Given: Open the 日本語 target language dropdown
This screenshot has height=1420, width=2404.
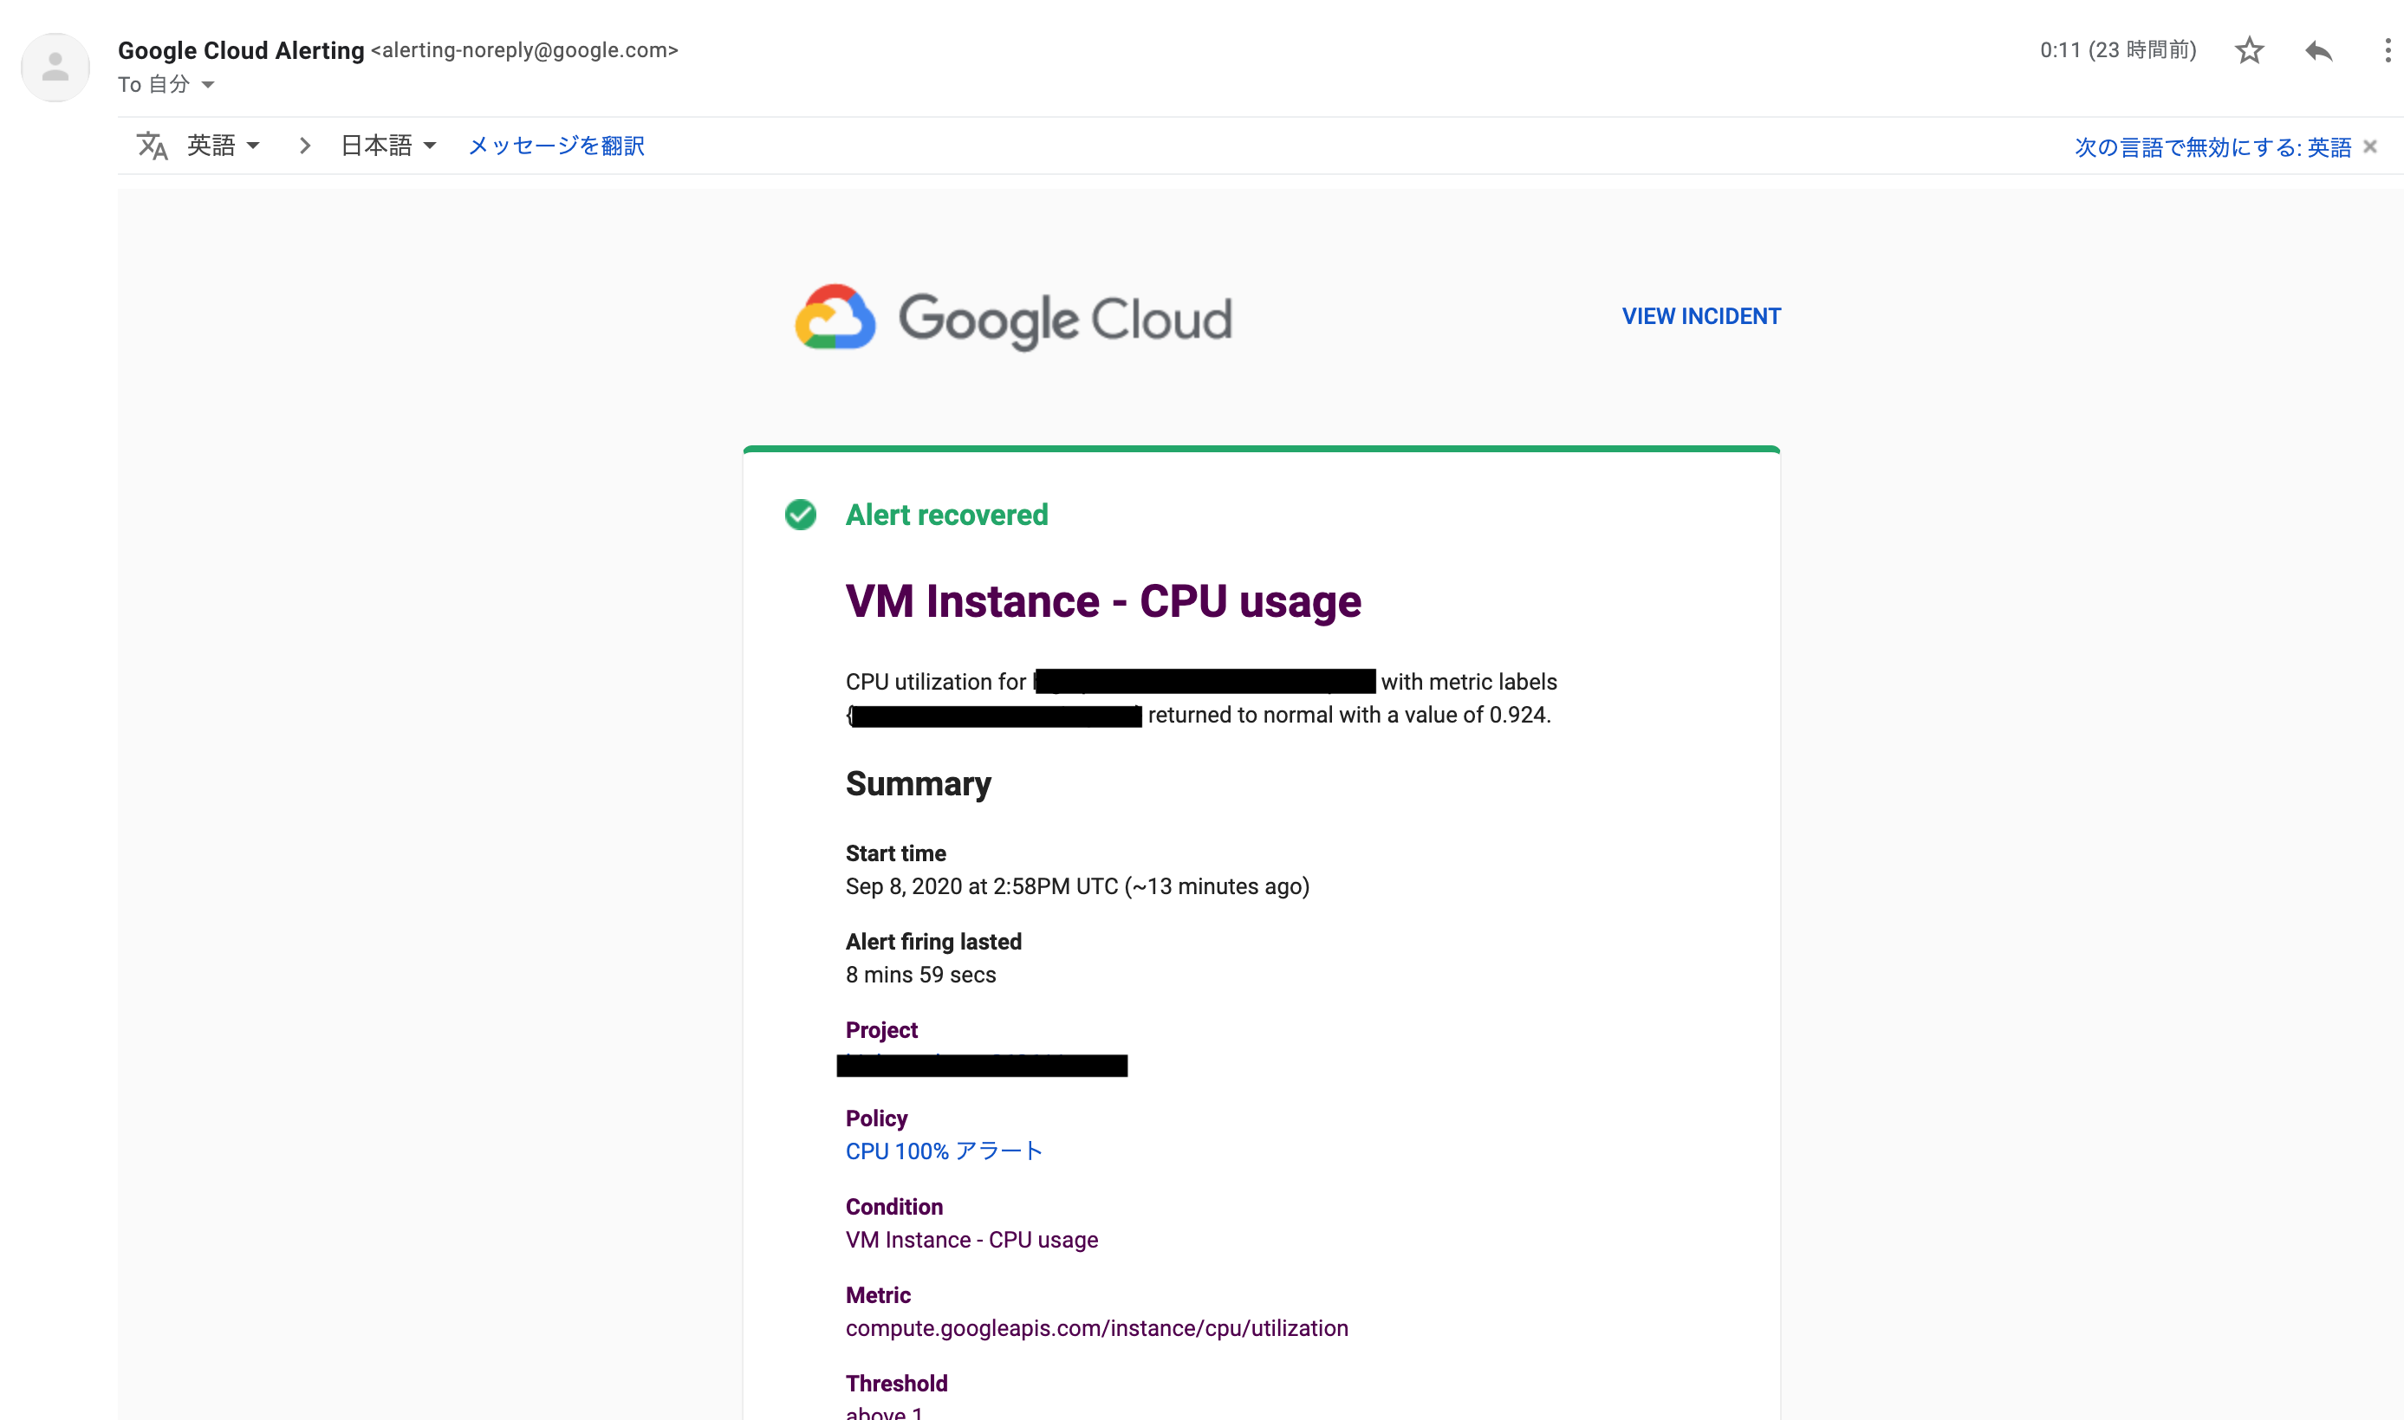Looking at the screenshot, I should point(388,146).
